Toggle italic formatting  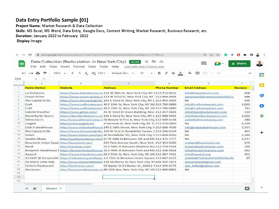coord(166,73)
